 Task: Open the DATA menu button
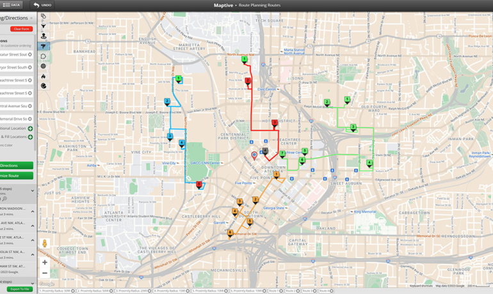click(x=11, y=5)
